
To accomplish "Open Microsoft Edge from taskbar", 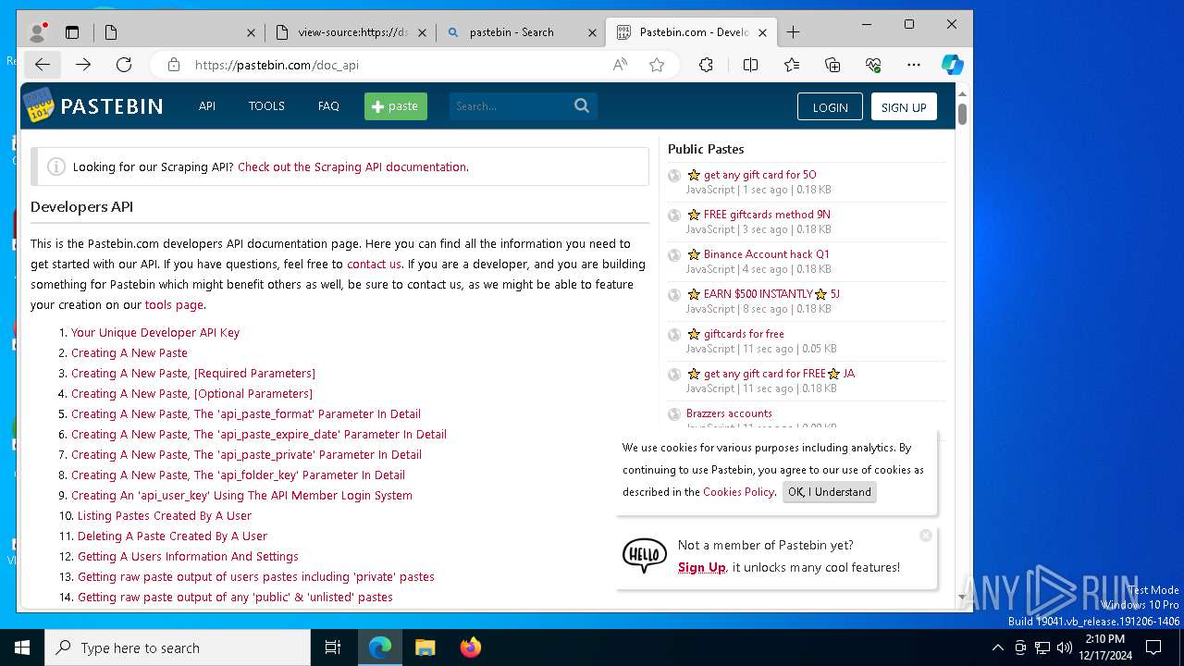I will (380, 647).
